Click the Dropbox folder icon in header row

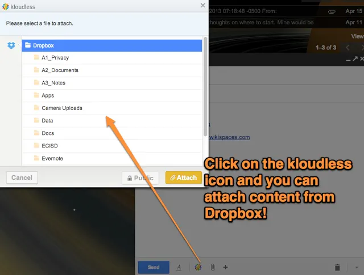28,45
